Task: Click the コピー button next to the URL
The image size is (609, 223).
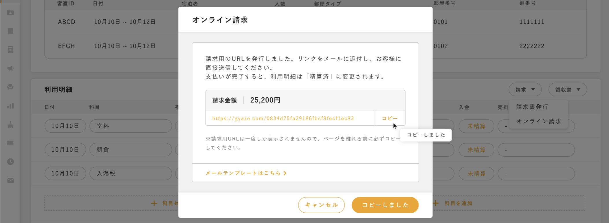Action: [390, 118]
